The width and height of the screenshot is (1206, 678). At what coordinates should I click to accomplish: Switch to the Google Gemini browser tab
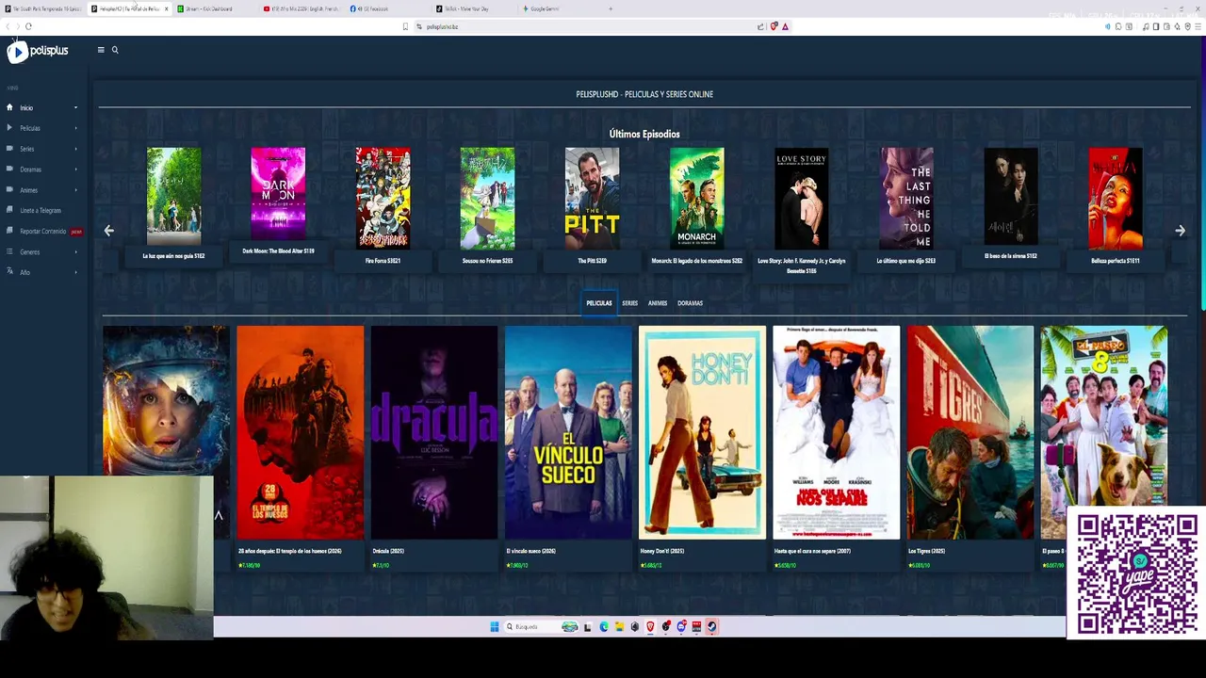(x=562, y=8)
